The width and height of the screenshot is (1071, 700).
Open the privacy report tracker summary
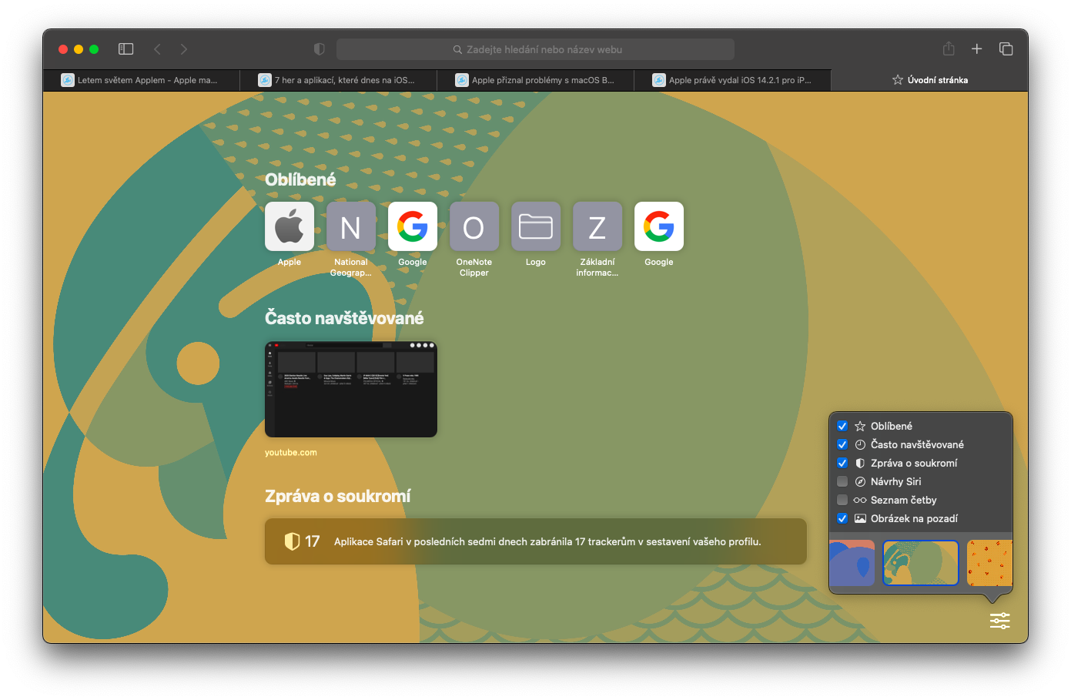coord(536,541)
